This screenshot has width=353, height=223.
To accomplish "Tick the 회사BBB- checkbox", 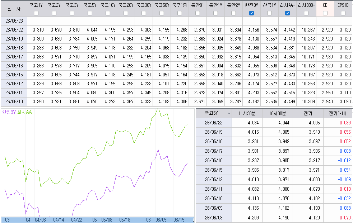I will [x=306, y=13].
